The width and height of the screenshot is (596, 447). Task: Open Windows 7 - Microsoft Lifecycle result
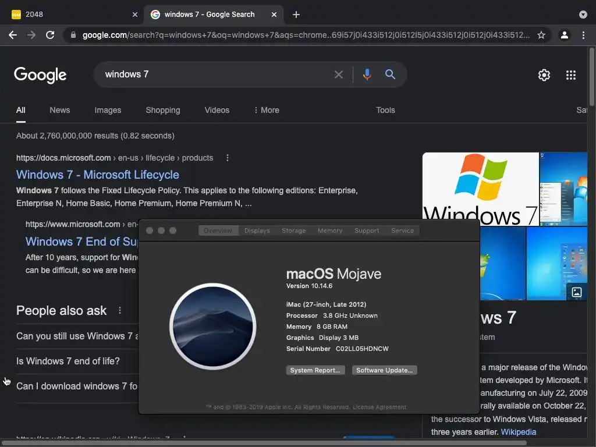(x=98, y=175)
